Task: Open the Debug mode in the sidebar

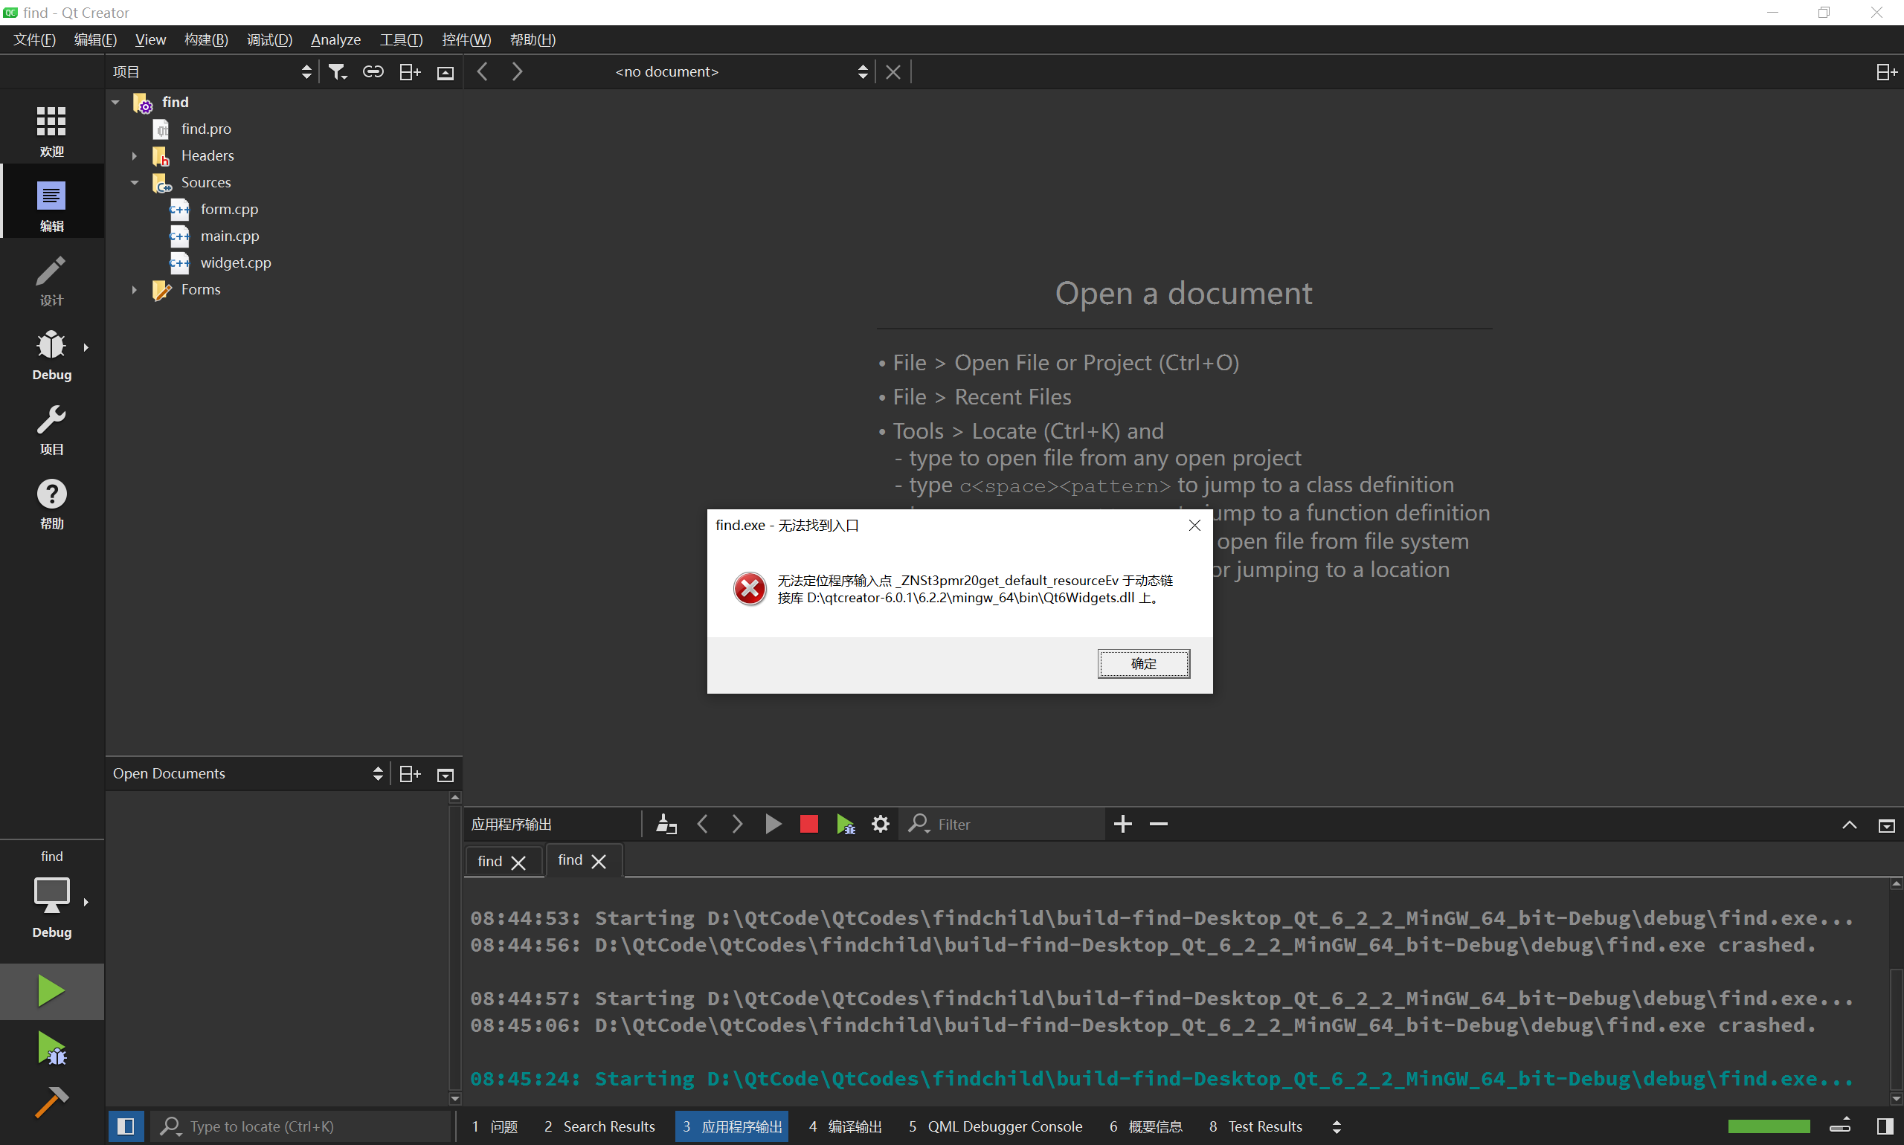Action: pyautogui.click(x=51, y=354)
